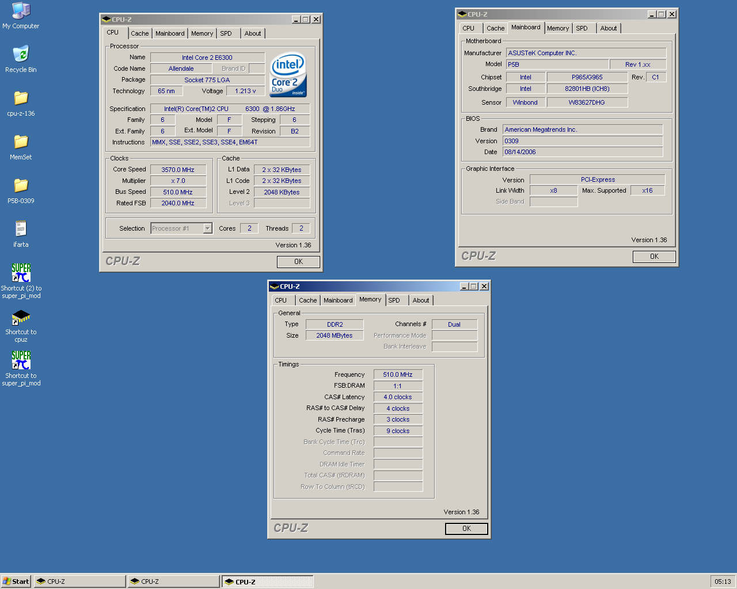Select the Shortcut to super_pi_mod icon
Image resolution: width=737 pixels, height=589 pixels.
click(x=21, y=369)
